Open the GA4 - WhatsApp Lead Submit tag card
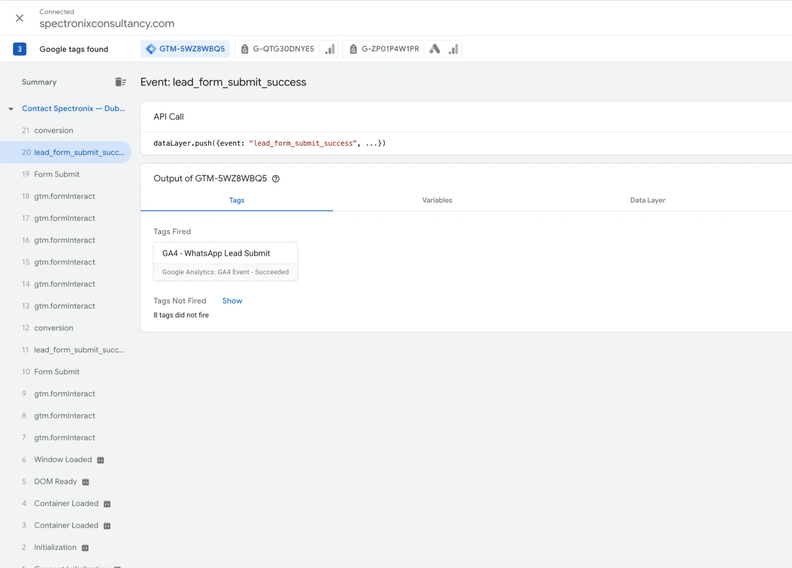The width and height of the screenshot is (792, 568). coord(225,262)
